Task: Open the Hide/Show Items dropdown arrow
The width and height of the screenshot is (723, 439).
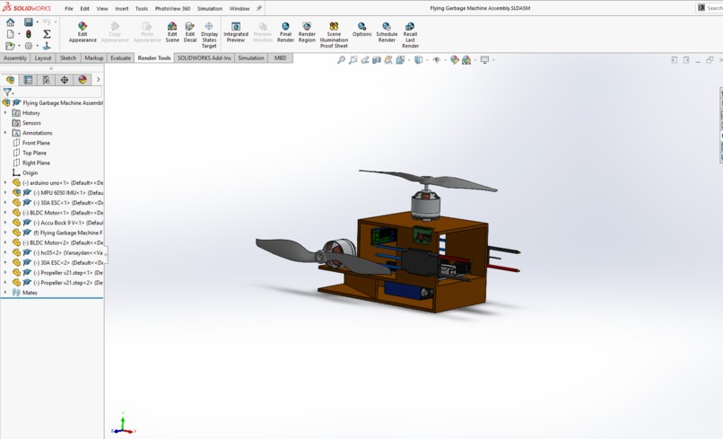Action: tap(445, 60)
